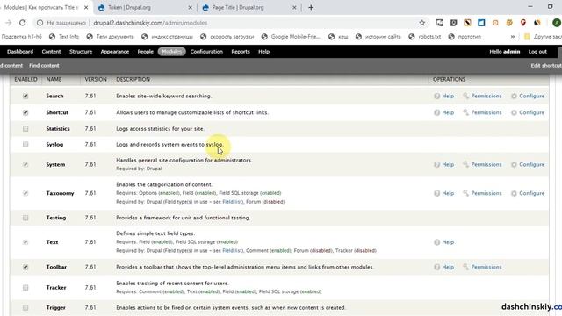Uncheck the Toolbar module checkbox
Screen dimensions: 562x316
tap(25, 267)
